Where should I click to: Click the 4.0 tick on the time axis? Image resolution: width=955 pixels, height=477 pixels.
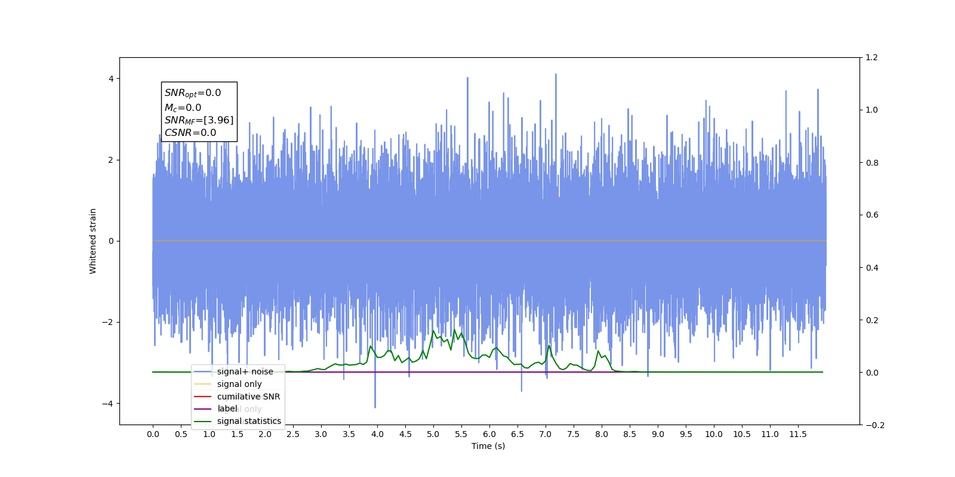tap(377, 434)
